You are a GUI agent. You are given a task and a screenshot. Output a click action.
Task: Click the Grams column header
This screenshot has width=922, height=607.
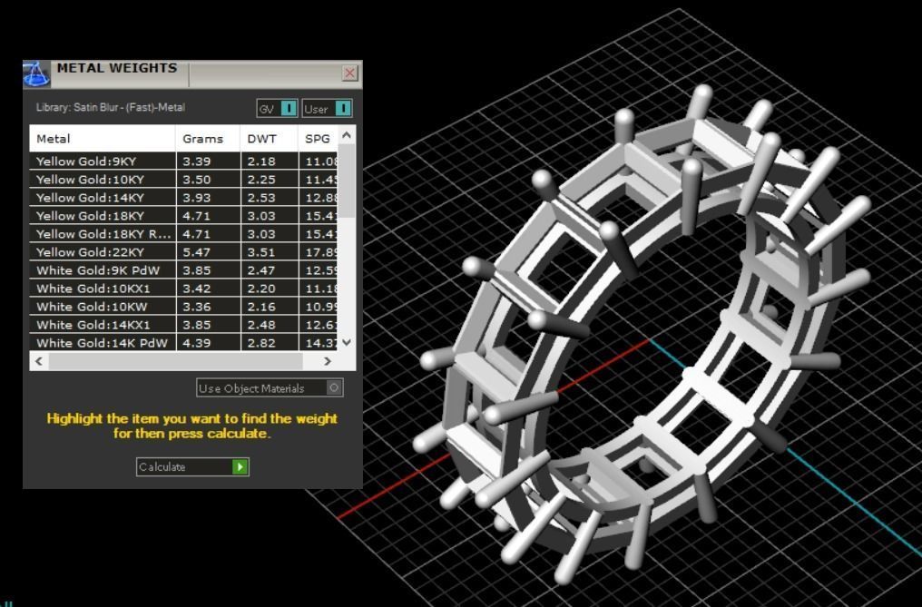[208, 139]
